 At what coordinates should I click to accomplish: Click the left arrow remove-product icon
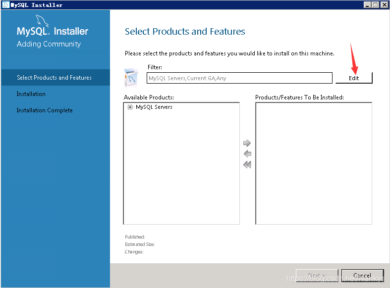click(x=247, y=154)
